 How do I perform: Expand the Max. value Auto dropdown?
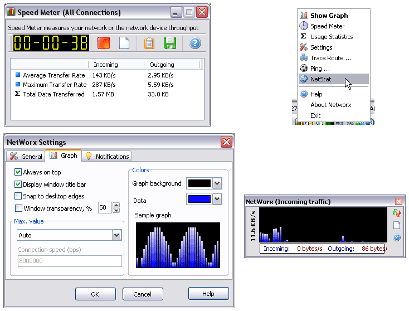pos(116,235)
